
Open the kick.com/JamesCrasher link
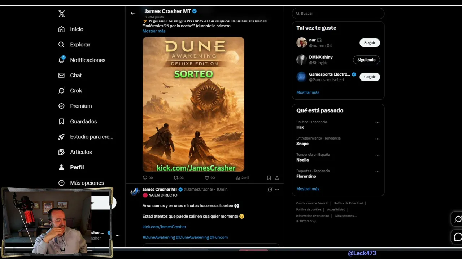pyautogui.click(x=164, y=227)
